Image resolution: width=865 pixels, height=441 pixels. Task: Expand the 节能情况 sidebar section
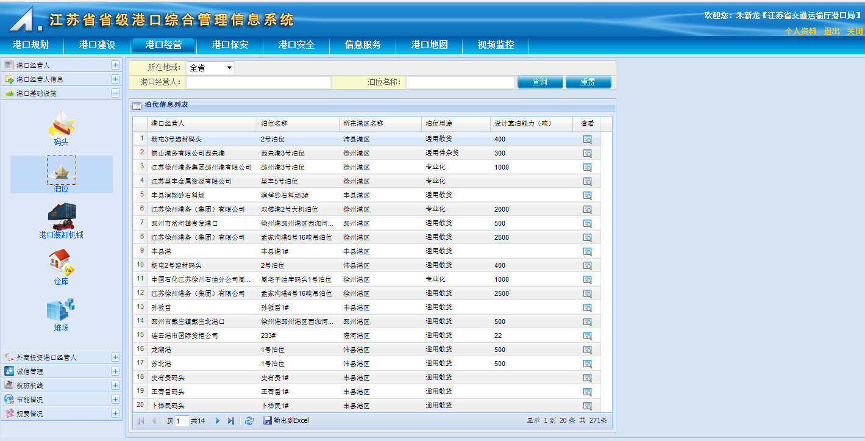pyautogui.click(x=115, y=400)
